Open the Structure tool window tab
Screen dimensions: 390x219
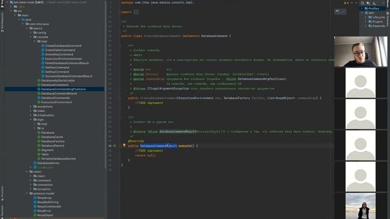point(2,193)
